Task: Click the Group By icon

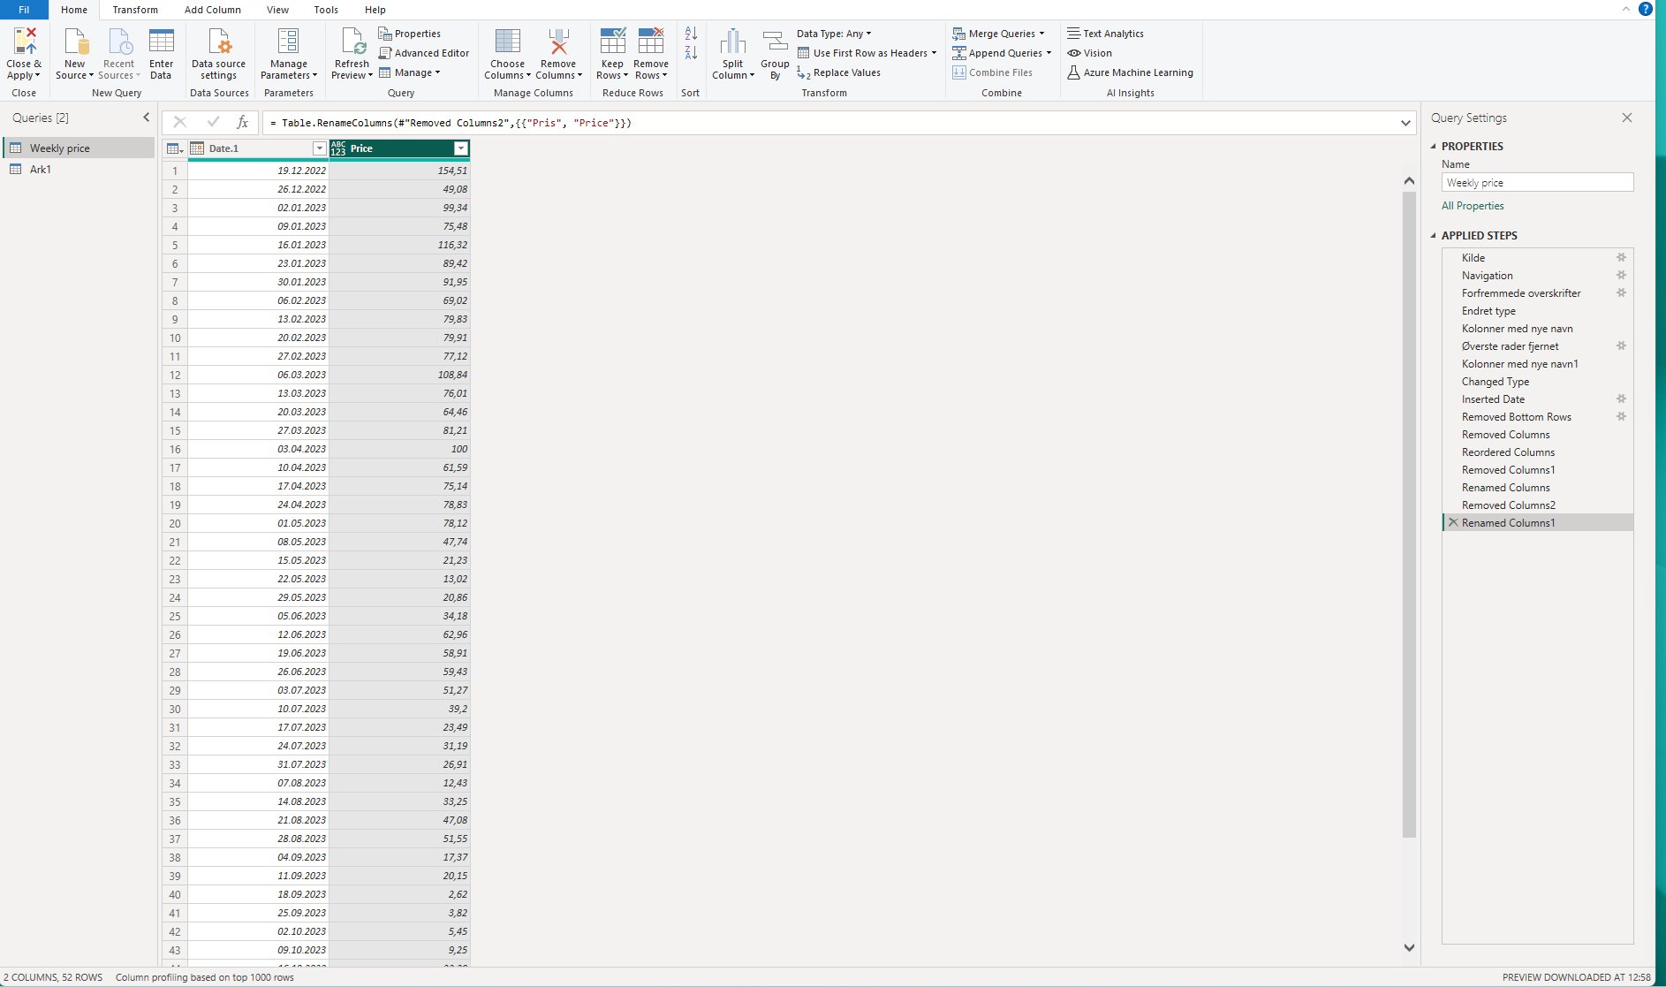Action: [x=775, y=42]
